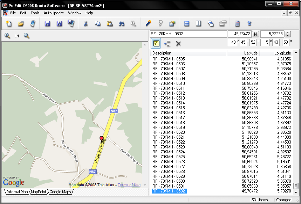Click the Cut scissors icon
The height and width of the screenshot is (204, 301).
[85, 24]
